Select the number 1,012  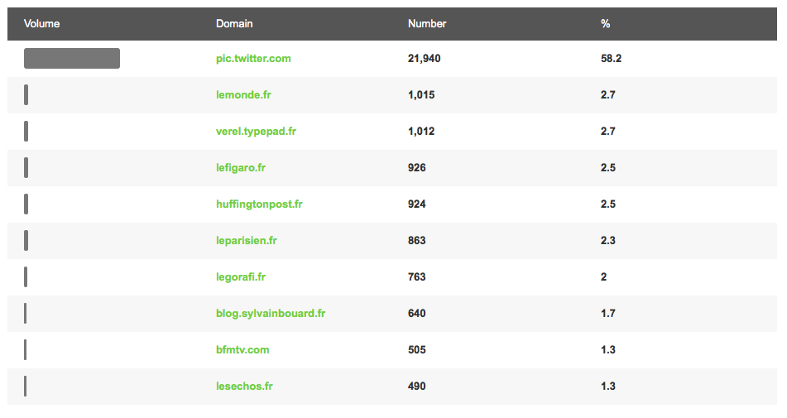(421, 132)
